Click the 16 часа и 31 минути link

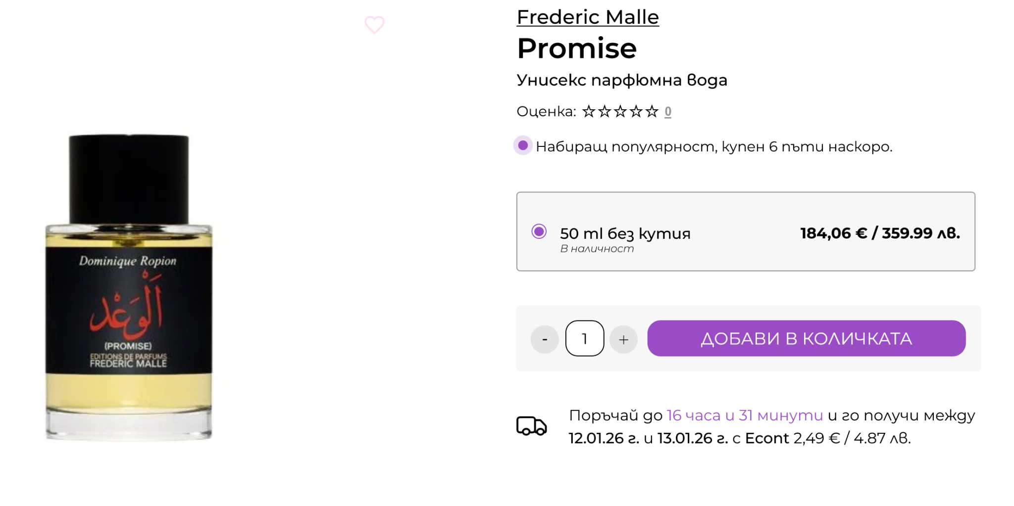(745, 415)
